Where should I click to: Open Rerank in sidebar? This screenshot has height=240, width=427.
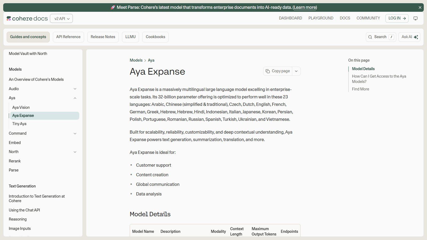[15, 161]
